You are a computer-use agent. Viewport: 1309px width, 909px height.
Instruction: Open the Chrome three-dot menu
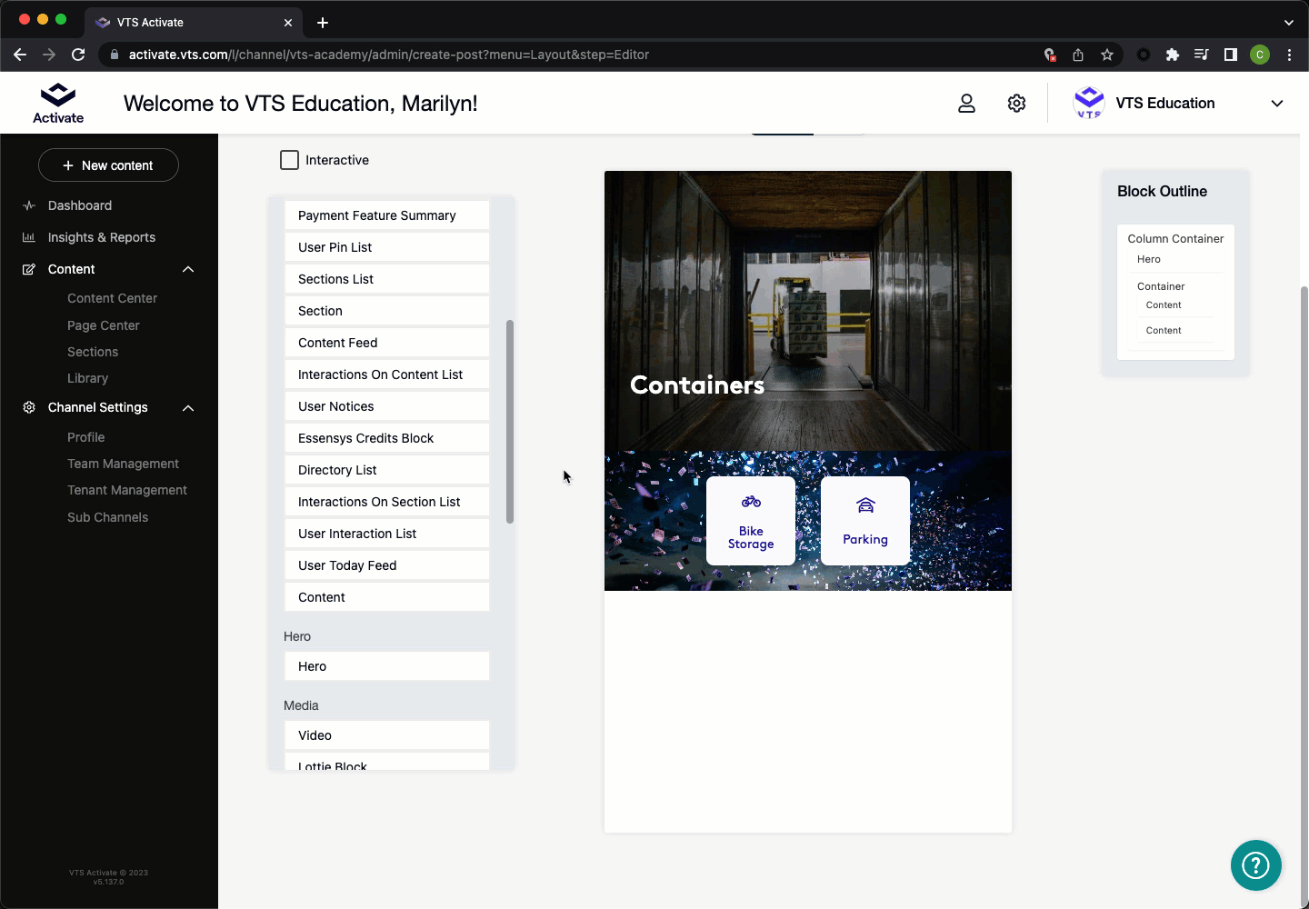(1289, 55)
